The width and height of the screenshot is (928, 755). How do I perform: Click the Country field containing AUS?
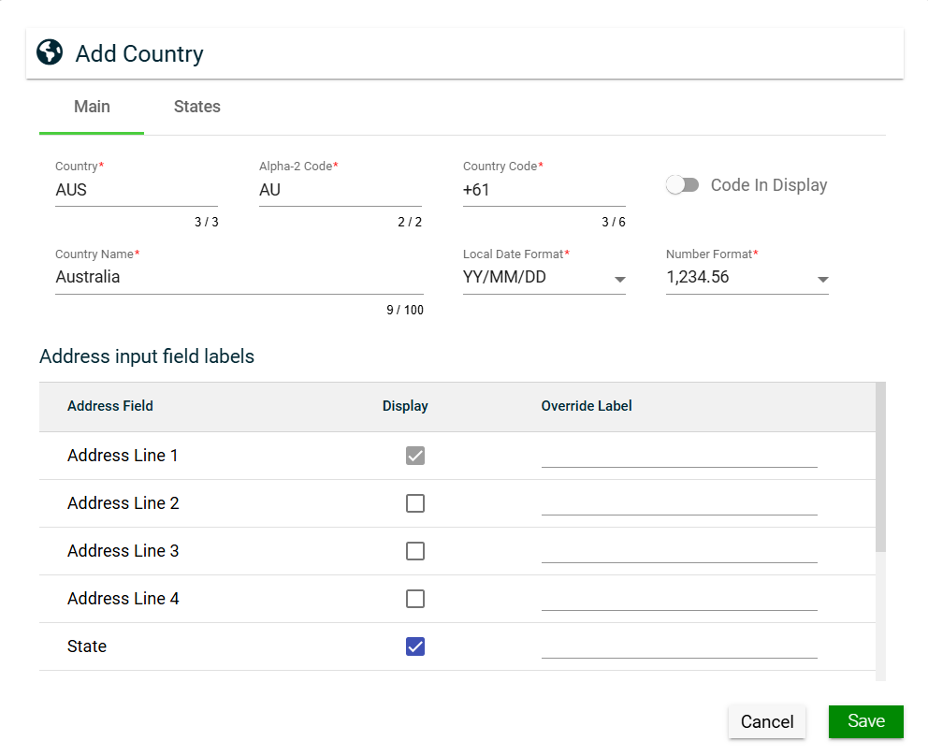[x=136, y=190]
